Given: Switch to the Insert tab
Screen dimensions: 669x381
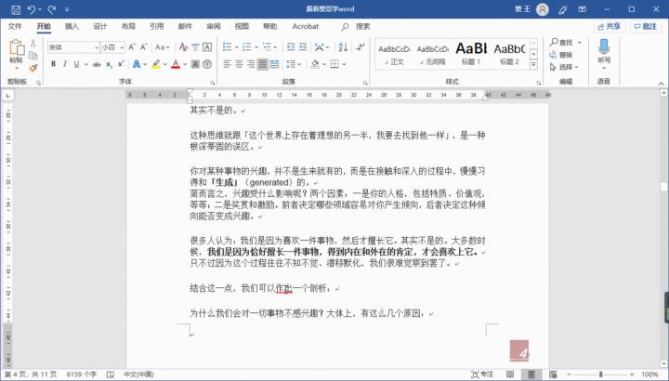Looking at the screenshot, I should point(72,26).
